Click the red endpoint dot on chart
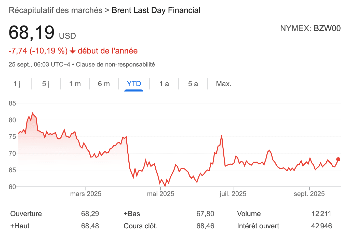 point(338,159)
